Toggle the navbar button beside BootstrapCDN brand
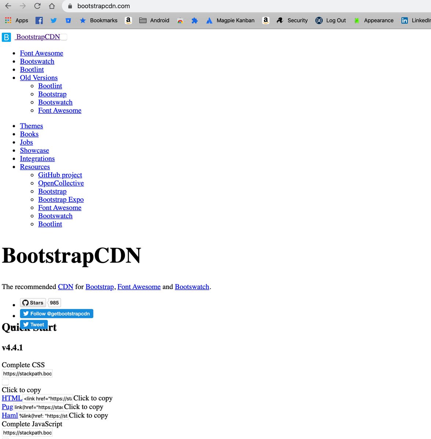 [64, 37]
